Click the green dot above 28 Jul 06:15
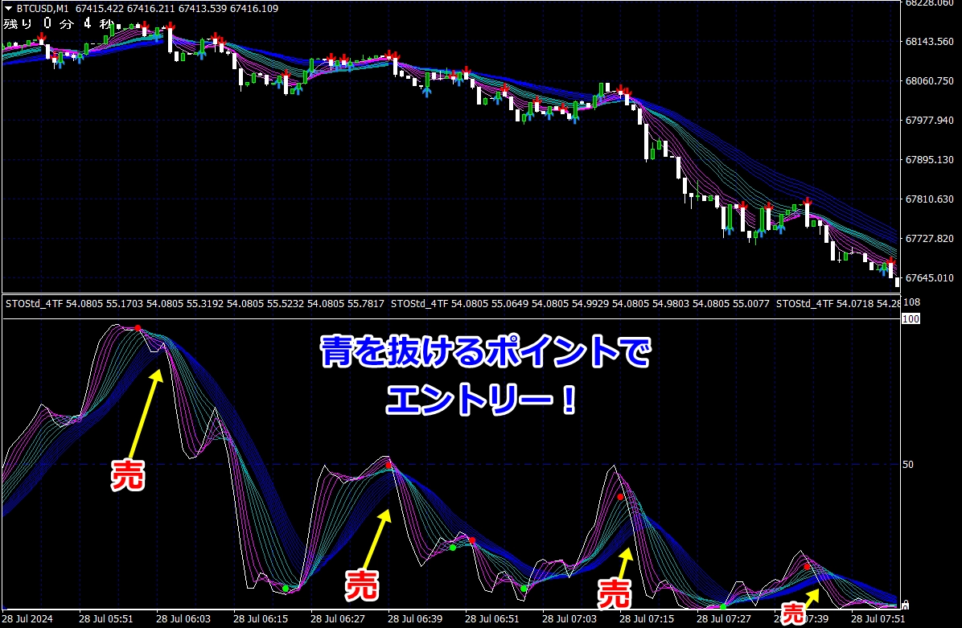Image resolution: width=962 pixels, height=628 pixels. point(285,589)
